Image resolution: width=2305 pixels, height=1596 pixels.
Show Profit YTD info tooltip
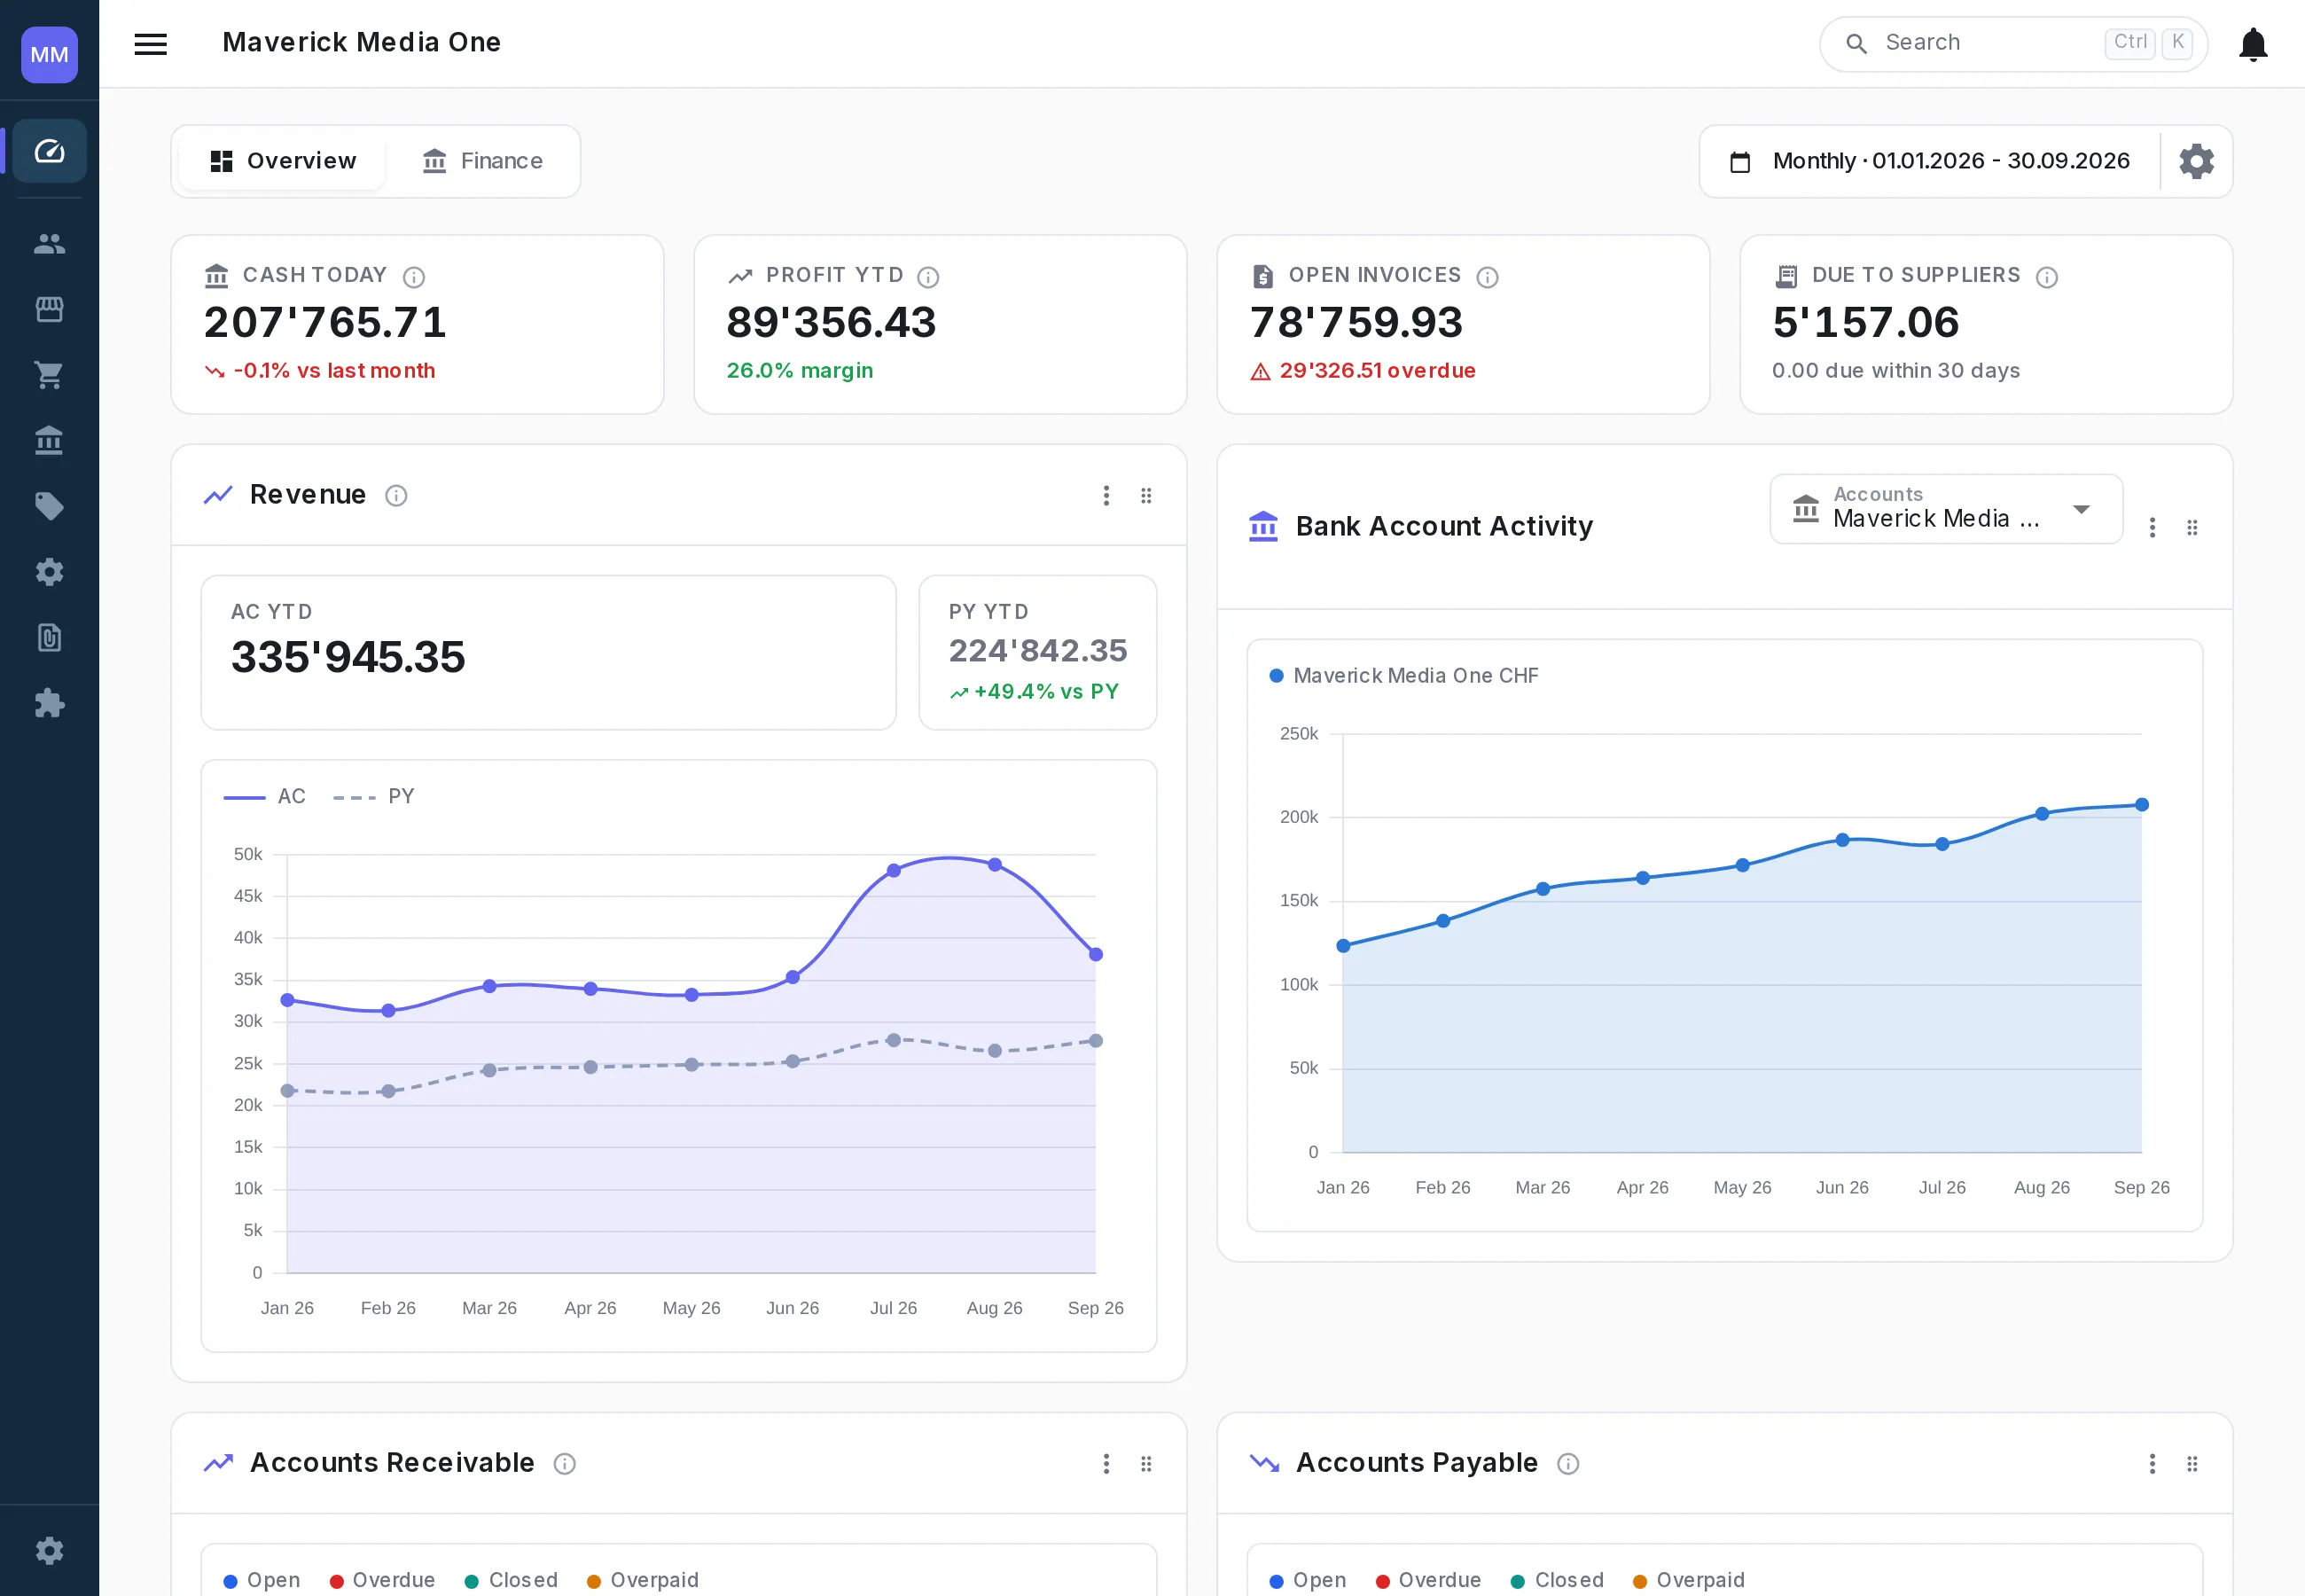tap(927, 277)
